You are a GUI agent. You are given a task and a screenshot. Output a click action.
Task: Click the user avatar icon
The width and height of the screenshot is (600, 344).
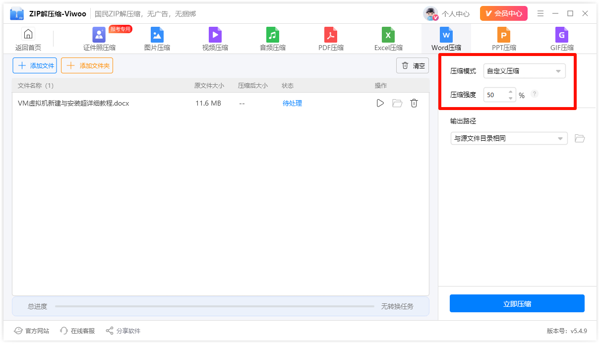[430, 13]
